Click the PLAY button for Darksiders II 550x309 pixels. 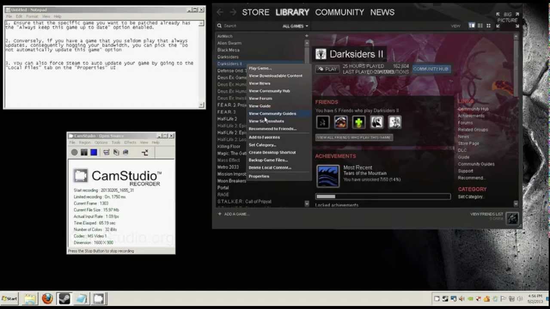(x=327, y=69)
